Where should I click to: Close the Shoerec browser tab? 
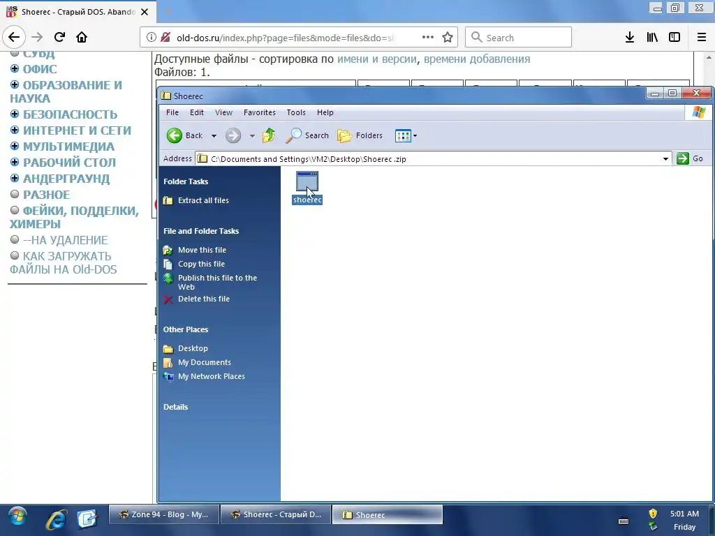(145, 12)
